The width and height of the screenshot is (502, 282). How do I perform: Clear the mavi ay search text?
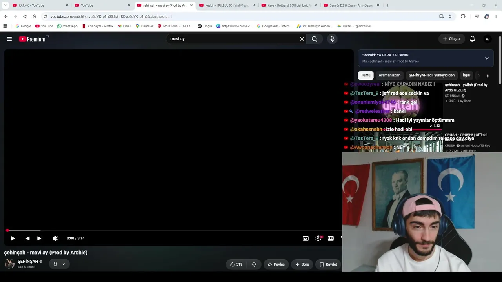pos(302,39)
